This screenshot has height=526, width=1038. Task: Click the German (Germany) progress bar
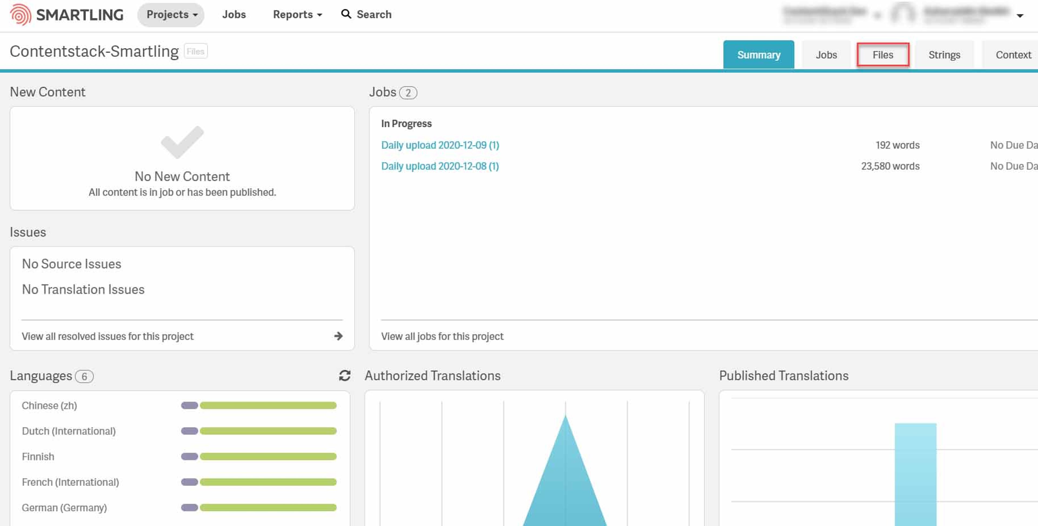[259, 507]
